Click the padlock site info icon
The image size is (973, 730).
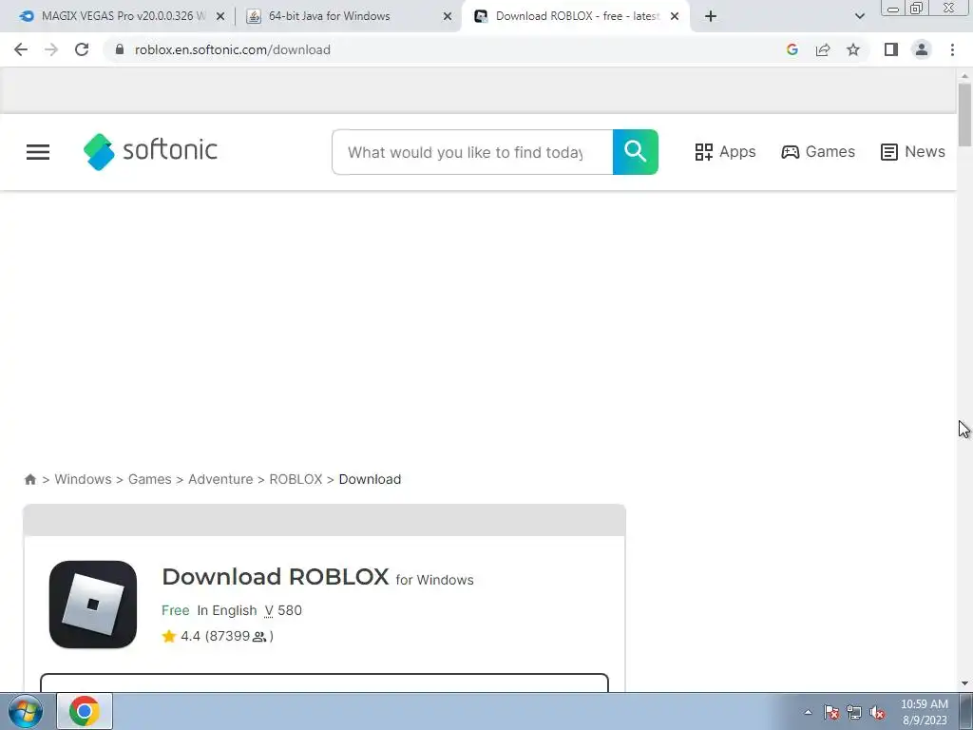tap(120, 49)
